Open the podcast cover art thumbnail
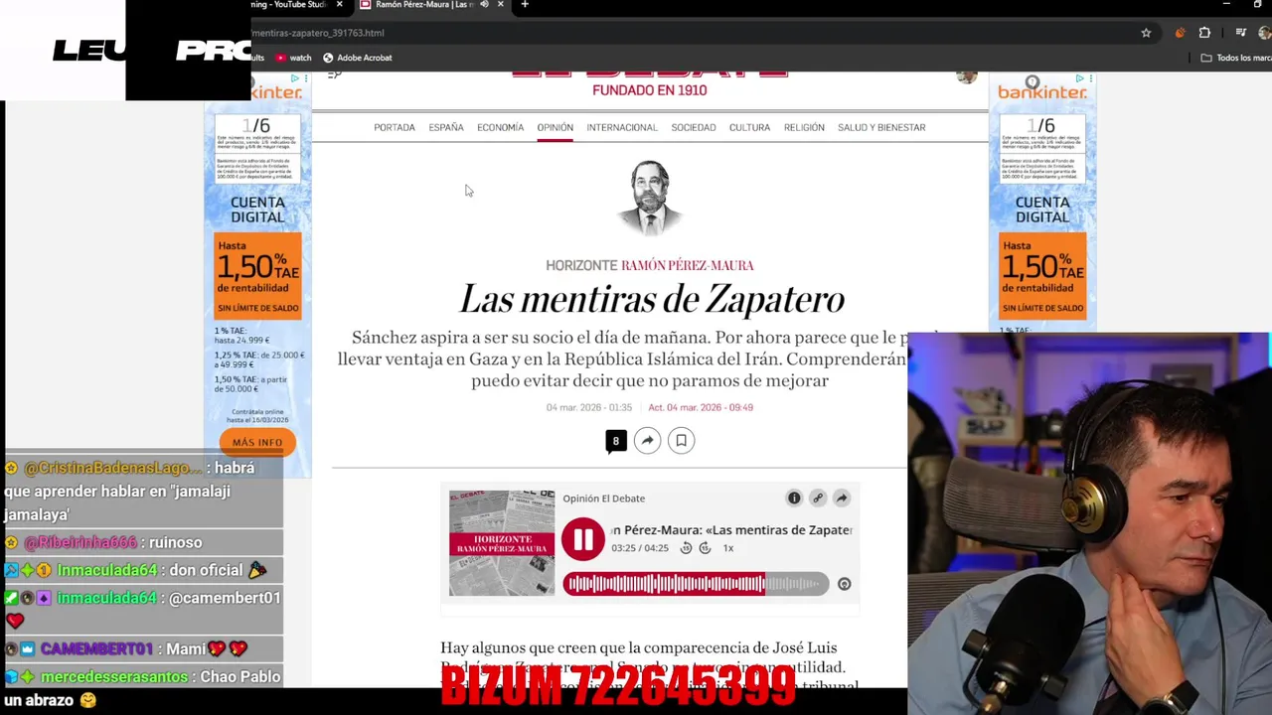1272x715 pixels. (x=502, y=543)
